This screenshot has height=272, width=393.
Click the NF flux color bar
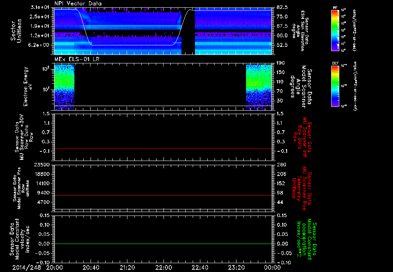click(335, 30)
